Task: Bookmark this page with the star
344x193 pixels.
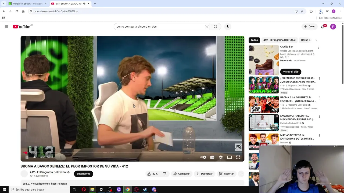Action: [302, 11]
